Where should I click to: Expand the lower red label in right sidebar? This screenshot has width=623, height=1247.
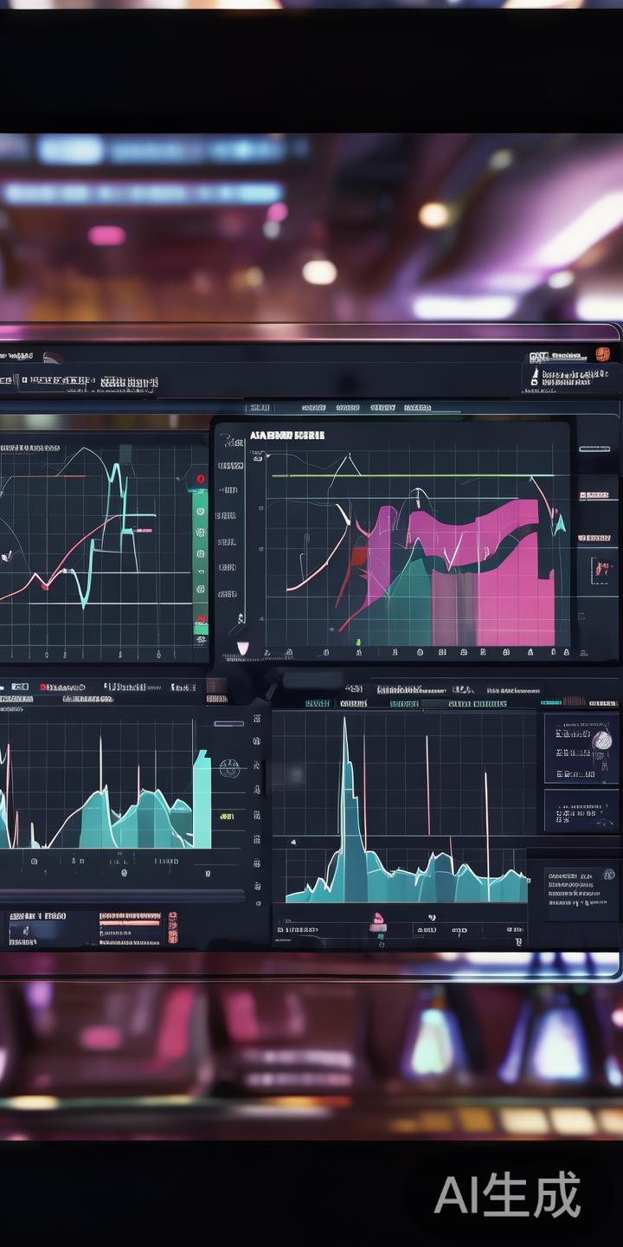tap(594, 538)
